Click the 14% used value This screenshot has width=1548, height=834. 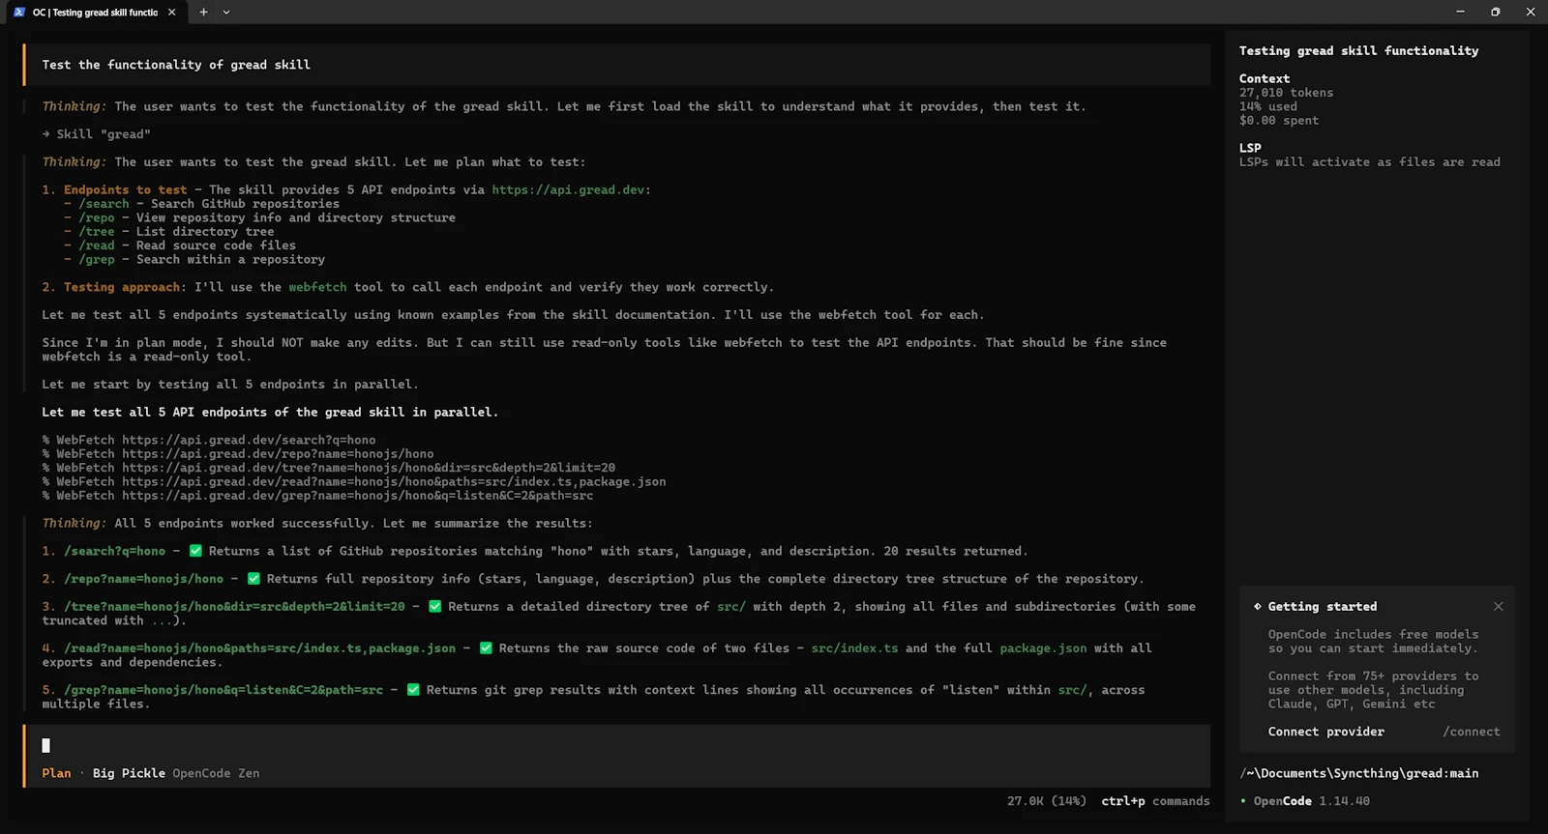click(x=1268, y=106)
